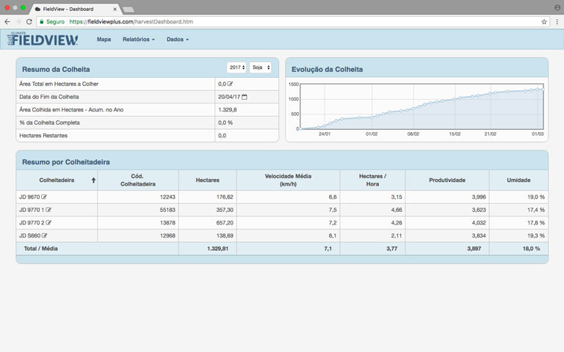Click productivity value 3,996
This screenshot has height=352, width=564.
[x=479, y=197]
